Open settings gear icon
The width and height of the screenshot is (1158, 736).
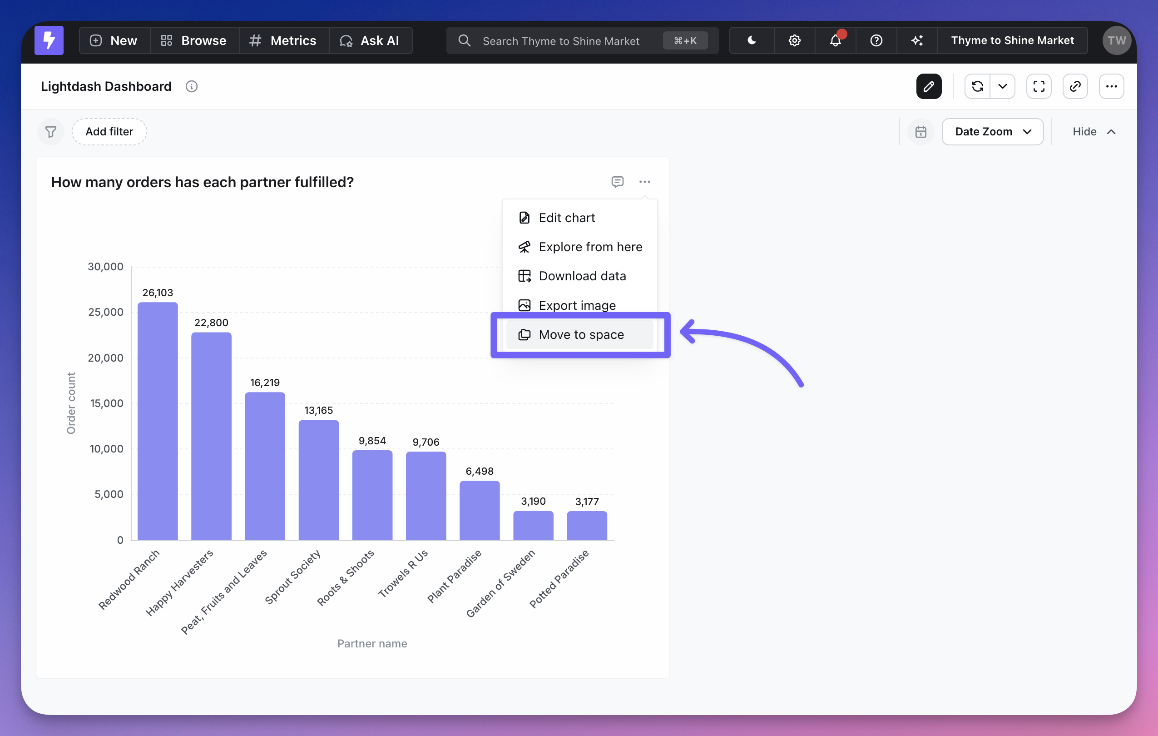[x=794, y=40]
